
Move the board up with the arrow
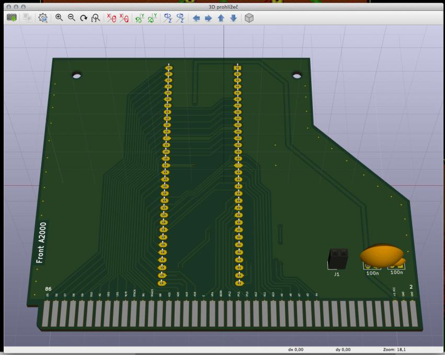(221, 18)
